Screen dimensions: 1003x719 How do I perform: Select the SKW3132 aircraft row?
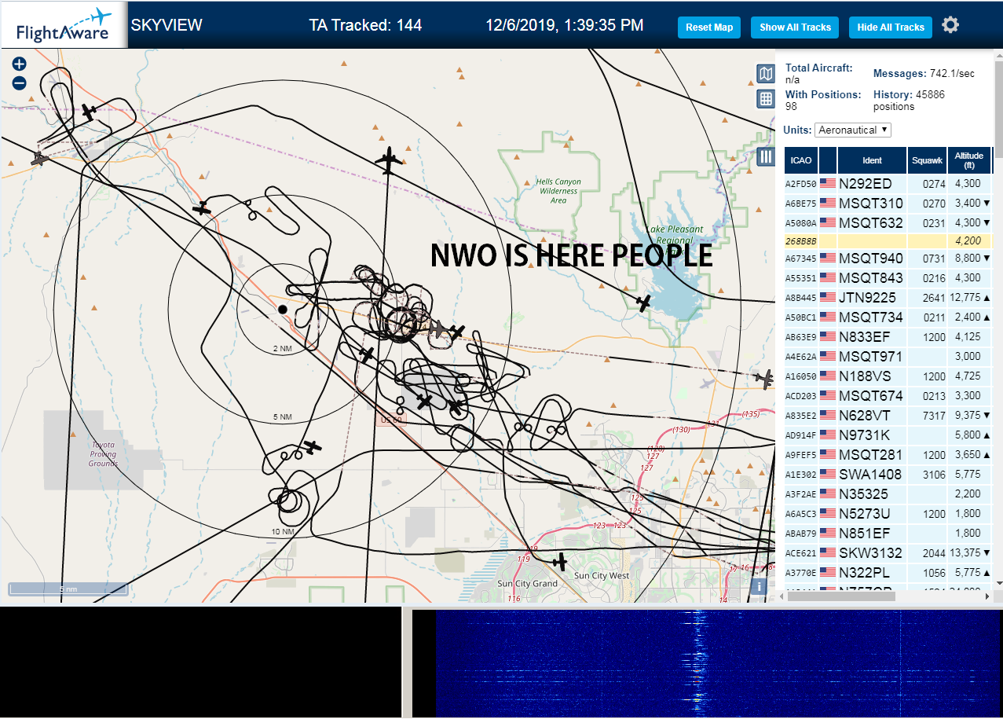click(x=888, y=553)
